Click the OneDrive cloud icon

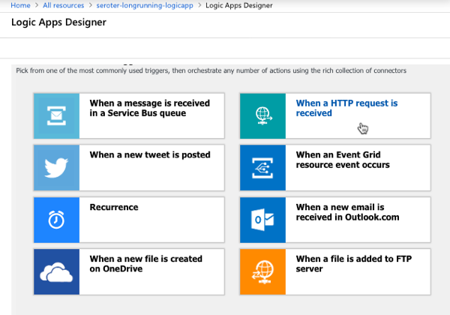(56, 271)
